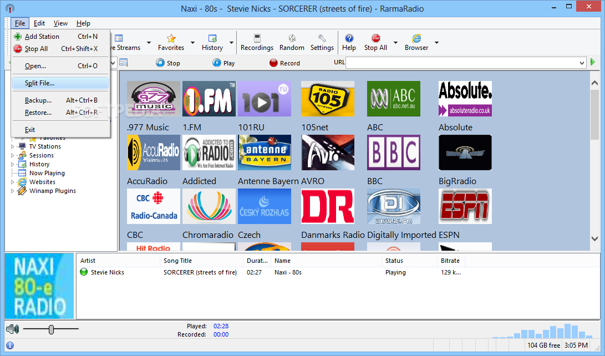Open Help from the toolbar

(x=349, y=43)
